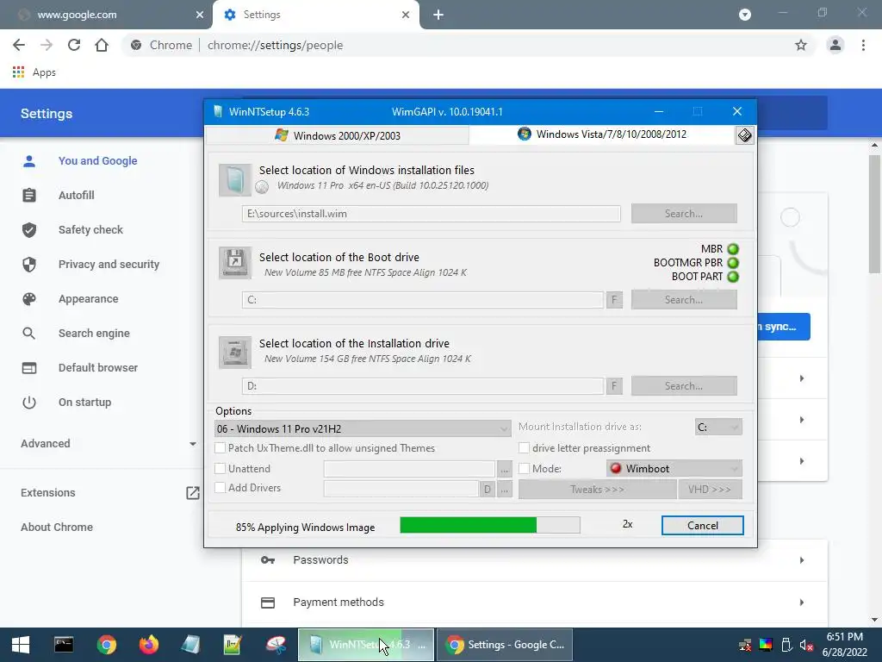Click the WinNTSetup title bar app icon
Image resolution: width=882 pixels, height=662 pixels.
click(x=218, y=111)
